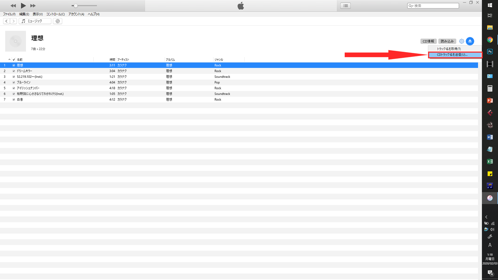Uncheck the 理想 track checkbox
Viewport: 498px width, 280px height.
(x=14, y=65)
